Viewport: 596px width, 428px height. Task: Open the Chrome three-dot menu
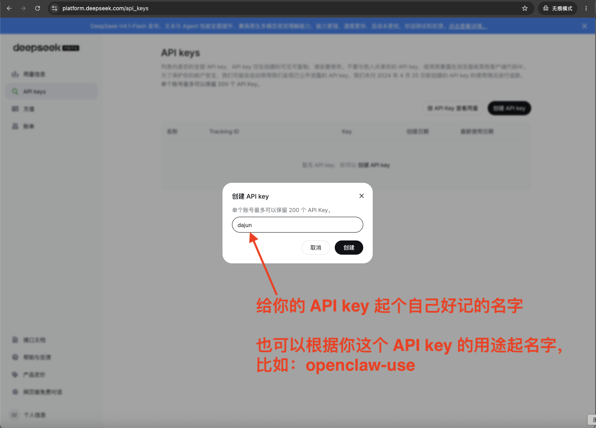click(586, 8)
